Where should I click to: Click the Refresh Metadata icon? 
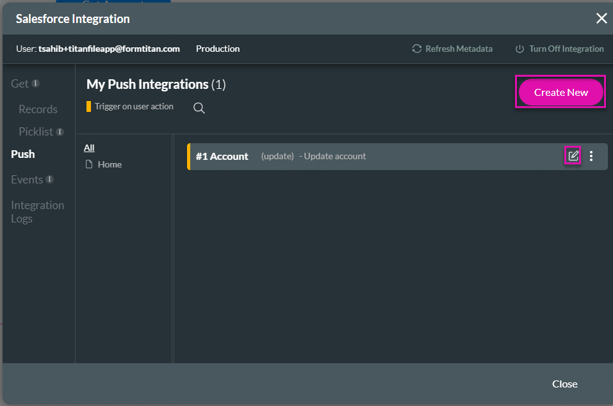tap(416, 49)
